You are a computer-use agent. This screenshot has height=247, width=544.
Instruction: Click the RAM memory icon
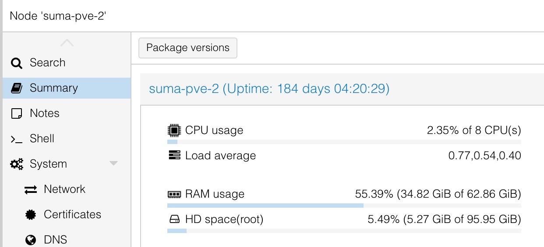pos(174,194)
